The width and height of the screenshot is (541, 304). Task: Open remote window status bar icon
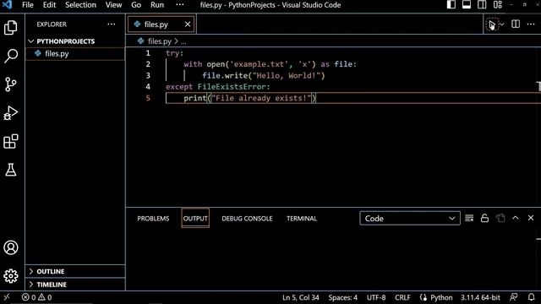coord(7,297)
